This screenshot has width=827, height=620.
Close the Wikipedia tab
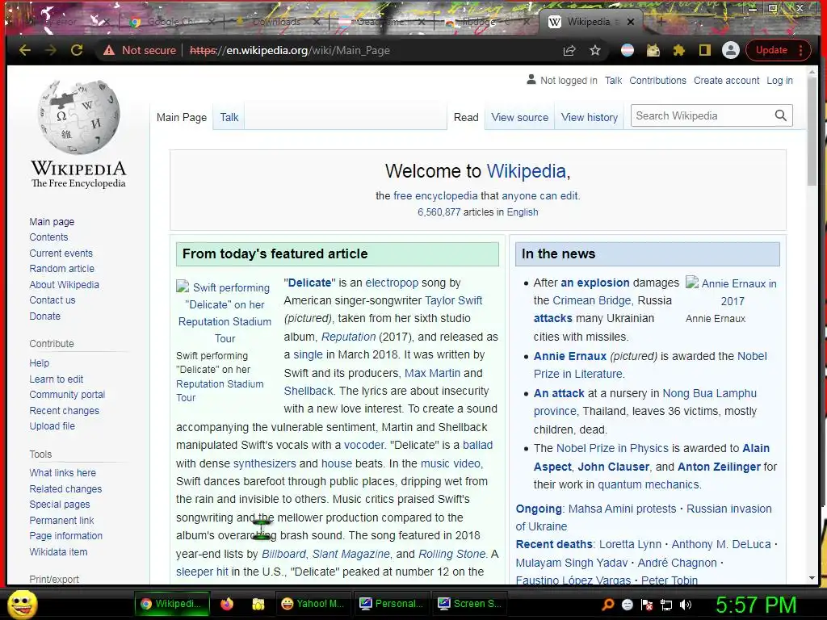click(x=631, y=22)
